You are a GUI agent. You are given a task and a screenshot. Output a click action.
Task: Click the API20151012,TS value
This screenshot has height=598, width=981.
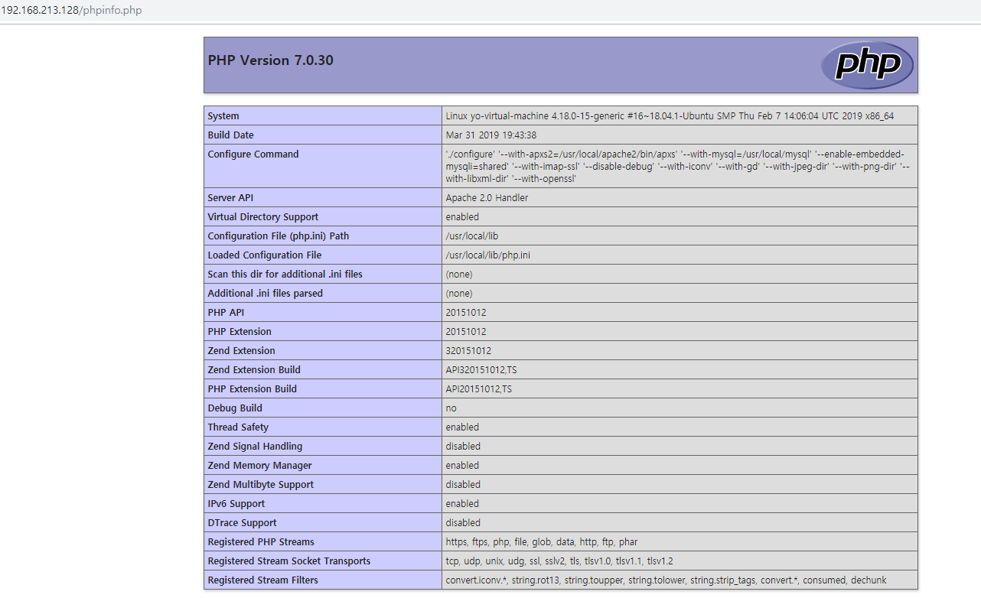479,389
